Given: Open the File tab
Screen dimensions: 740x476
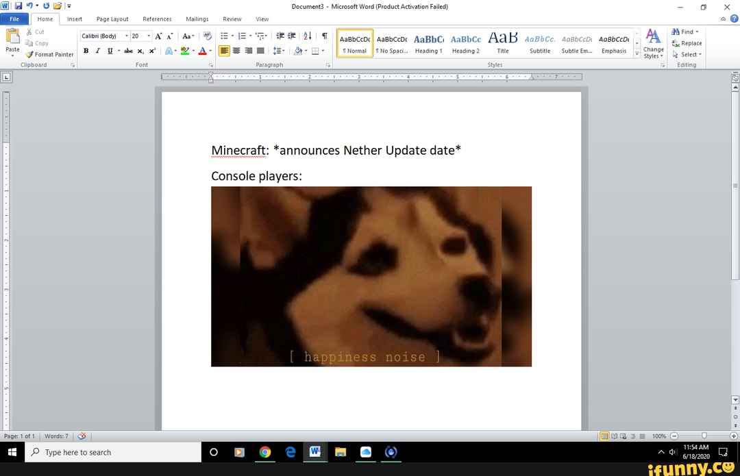Looking at the screenshot, I should pyautogui.click(x=14, y=19).
